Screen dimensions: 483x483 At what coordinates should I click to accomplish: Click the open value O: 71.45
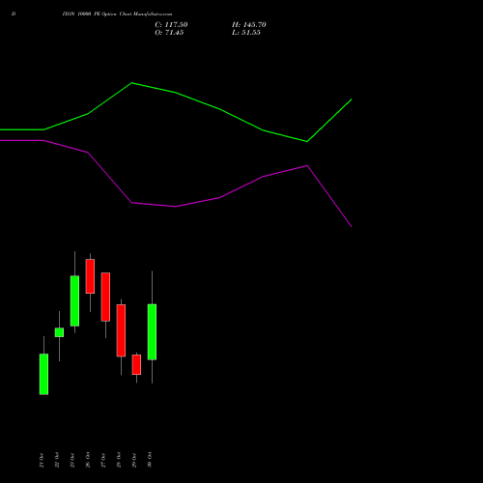[169, 33]
